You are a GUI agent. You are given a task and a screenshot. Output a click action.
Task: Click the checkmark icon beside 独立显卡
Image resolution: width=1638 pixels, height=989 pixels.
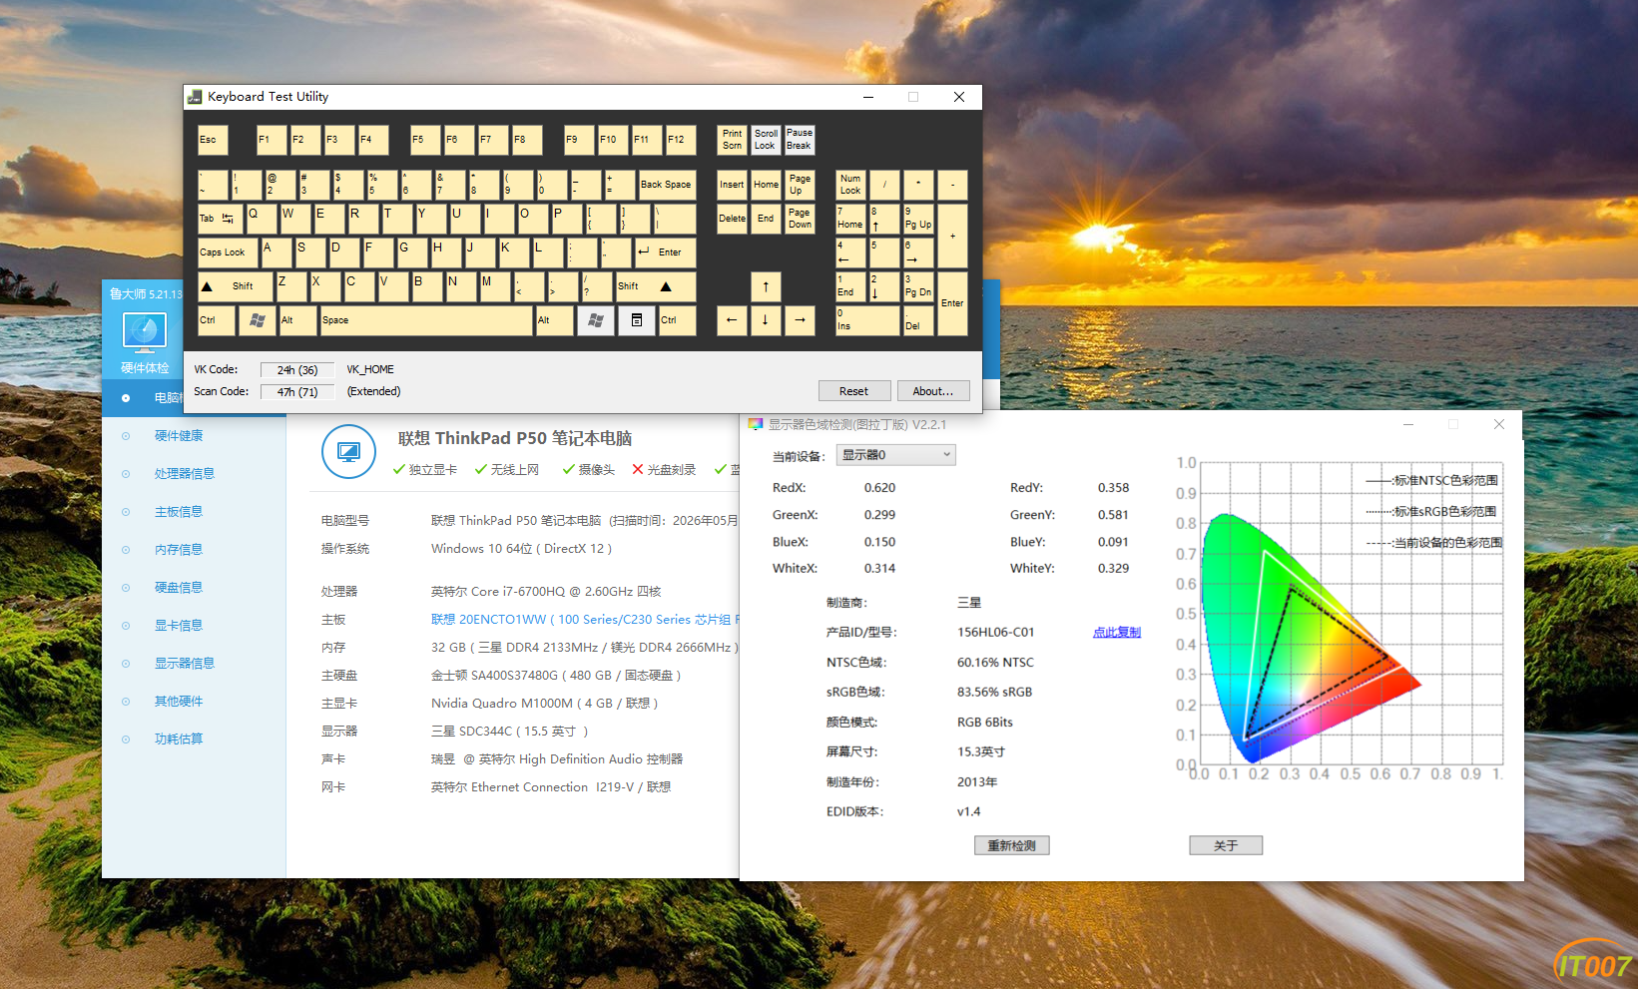coord(399,470)
